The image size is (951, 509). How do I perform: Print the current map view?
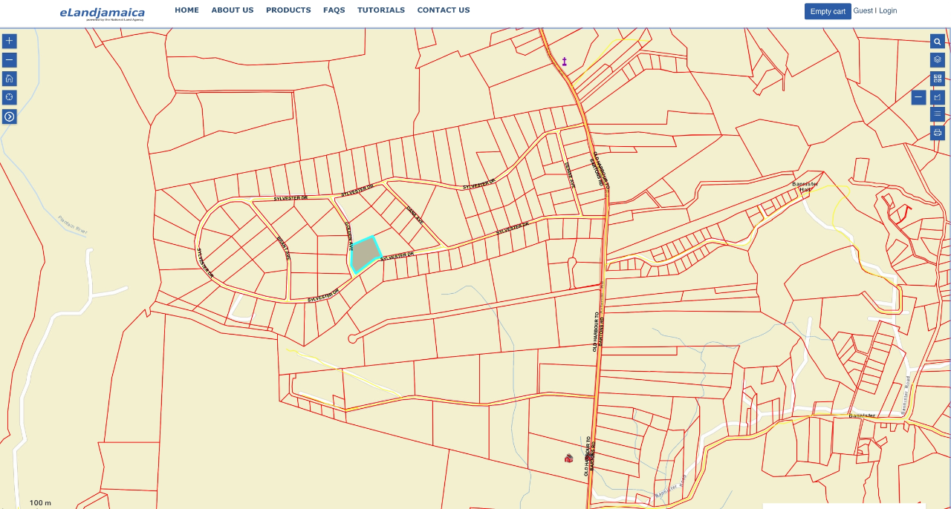pyautogui.click(x=937, y=133)
